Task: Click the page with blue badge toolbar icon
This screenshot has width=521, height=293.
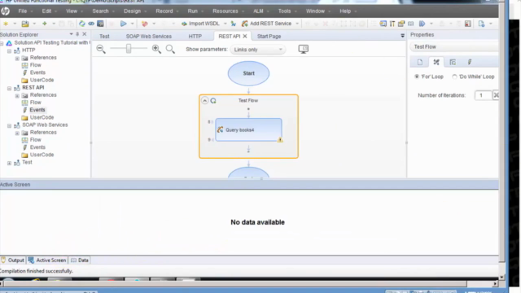Action: pos(481,24)
